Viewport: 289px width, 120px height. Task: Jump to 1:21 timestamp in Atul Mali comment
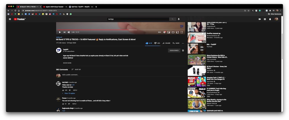coord(73,85)
